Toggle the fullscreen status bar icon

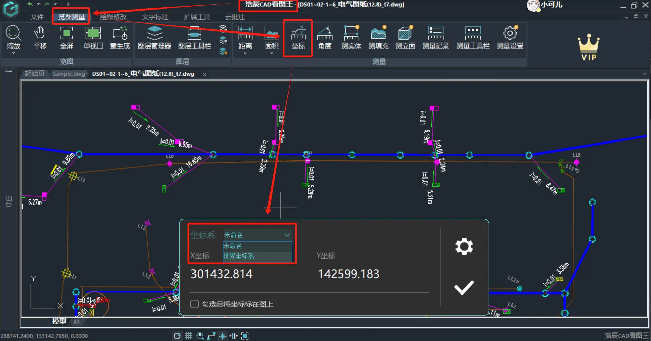[245, 336]
